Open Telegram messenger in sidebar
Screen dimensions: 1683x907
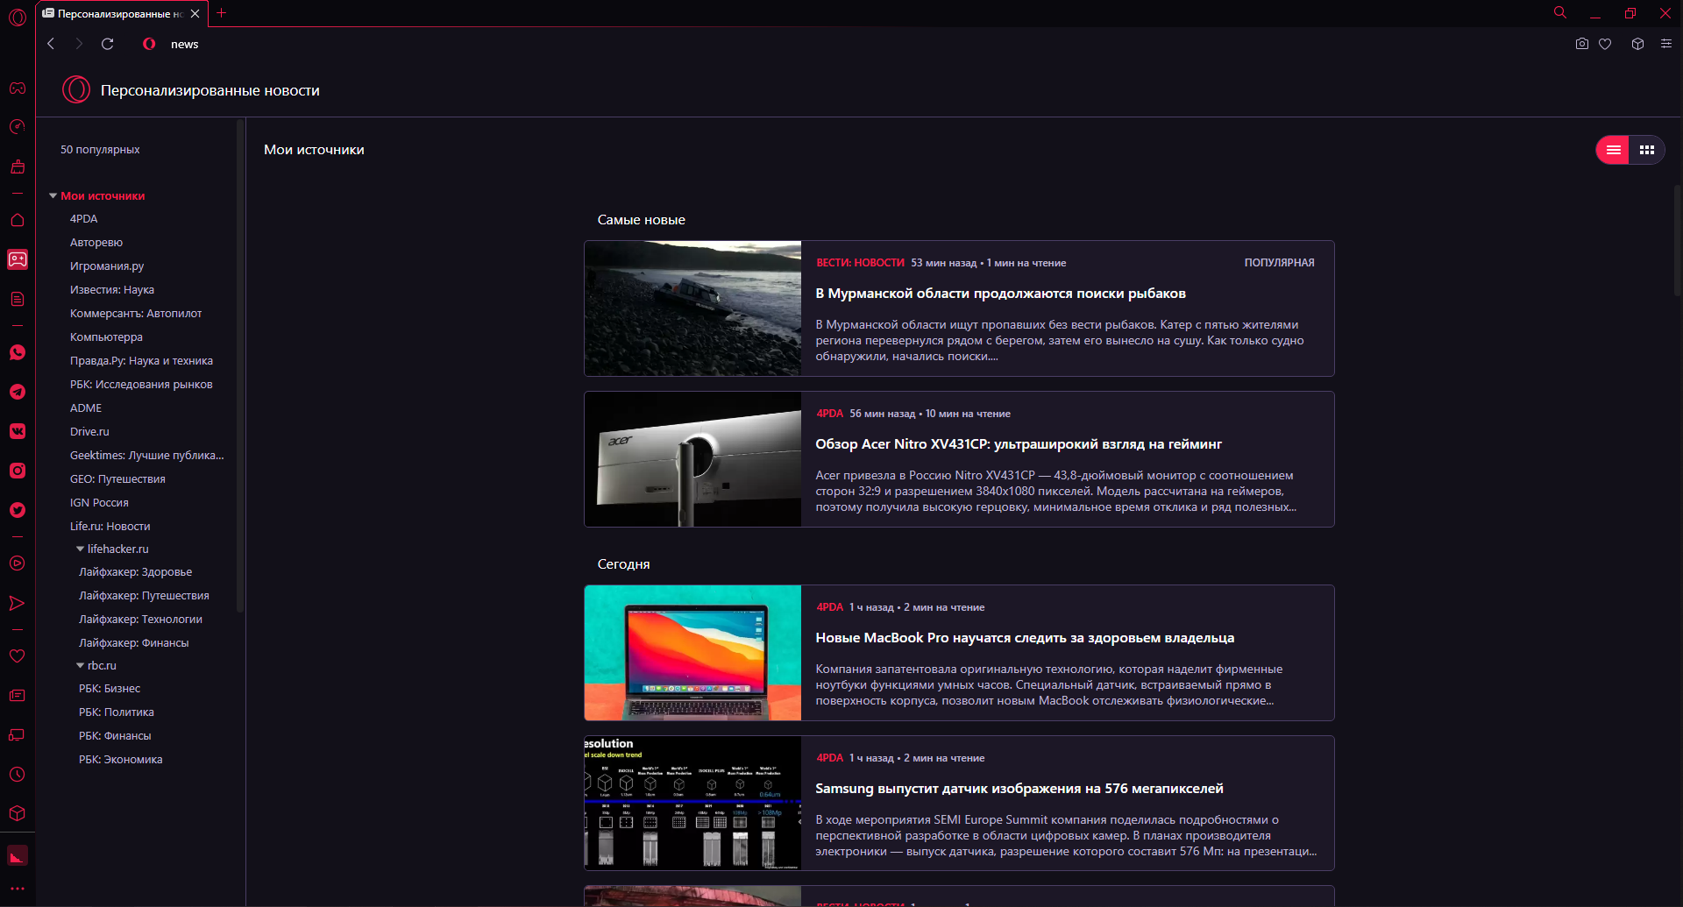click(18, 392)
